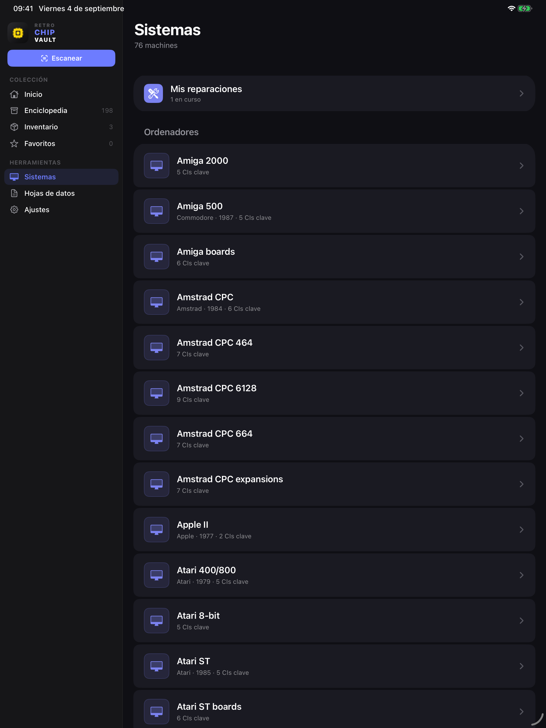Open Amiga 500 using its chevron arrow
Screen dimensions: 546x728
pos(521,211)
